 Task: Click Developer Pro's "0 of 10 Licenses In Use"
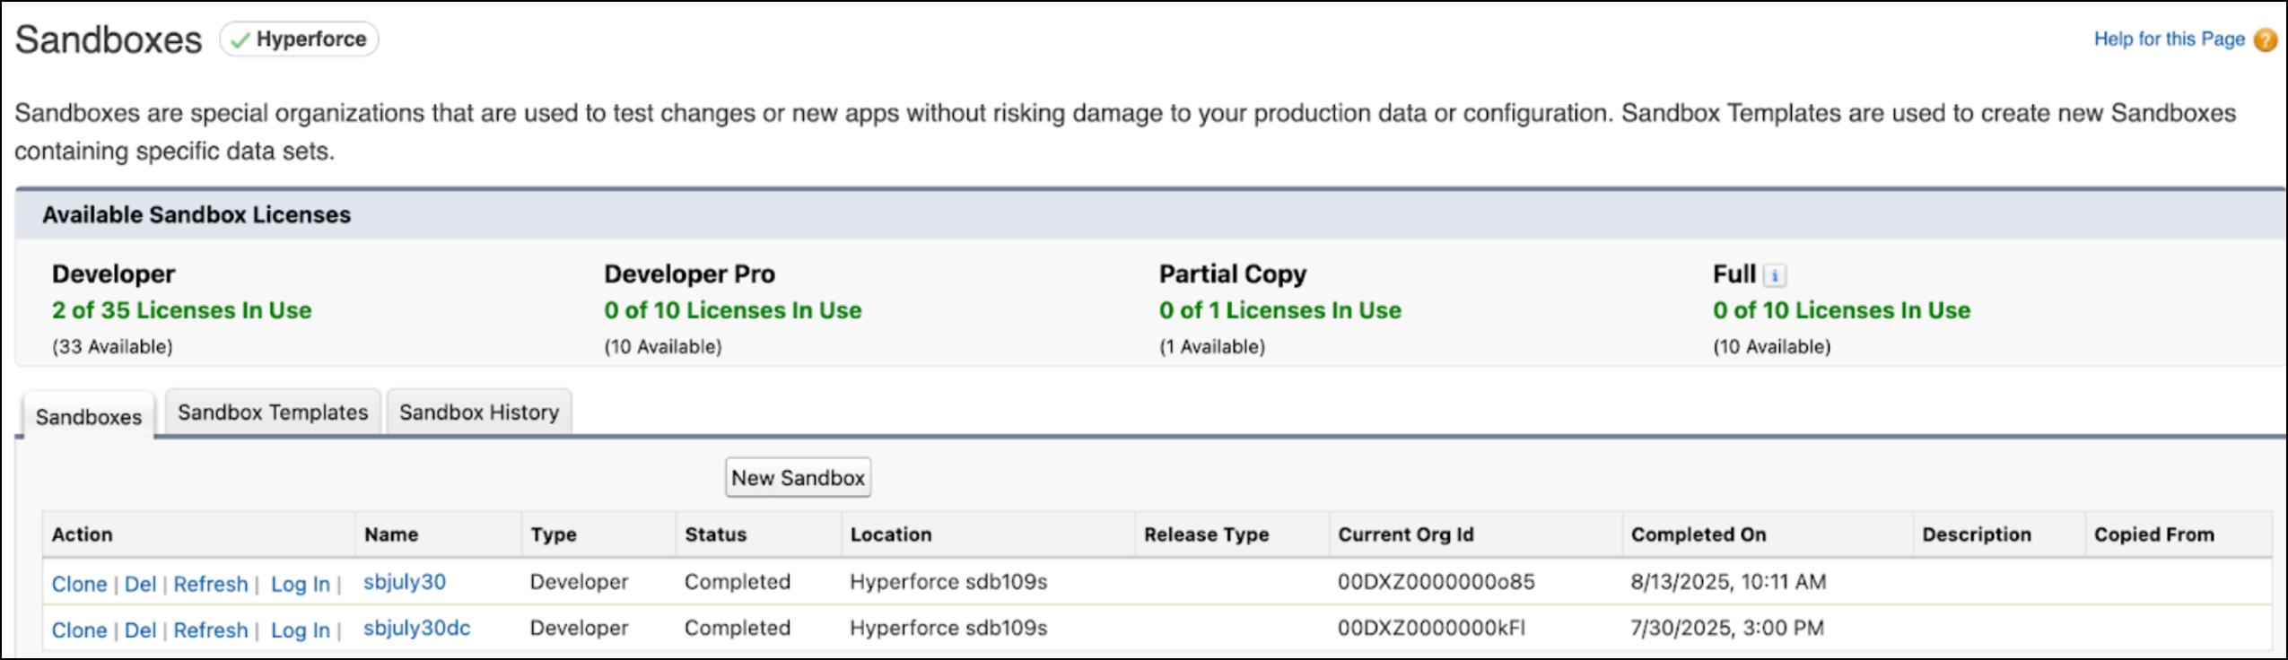point(733,310)
